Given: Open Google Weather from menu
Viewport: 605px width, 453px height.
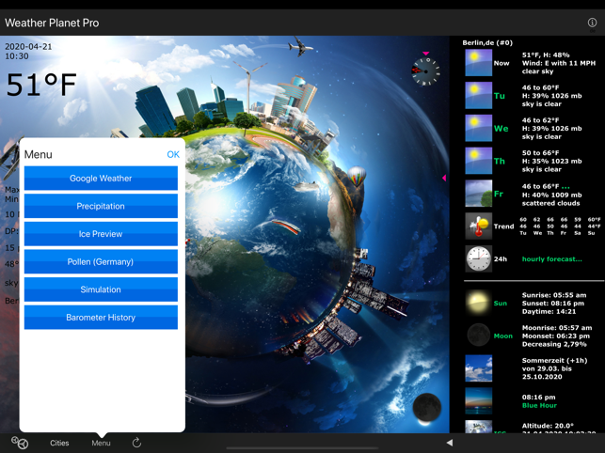Looking at the screenshot, I should (101, 179).
